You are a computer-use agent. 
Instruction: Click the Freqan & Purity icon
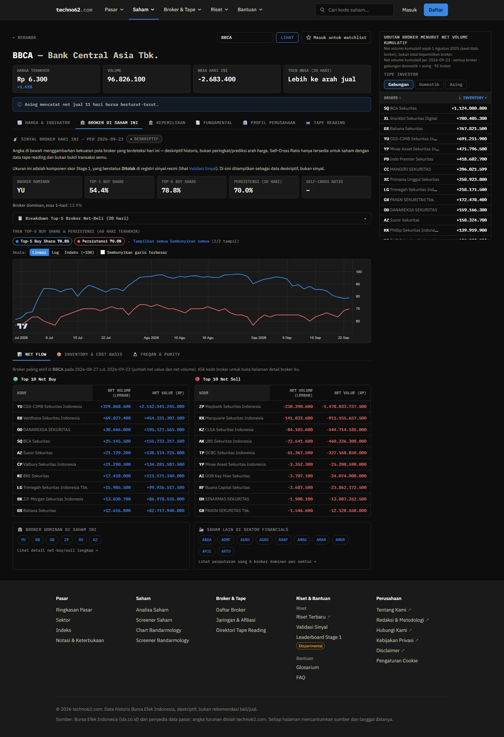point(135,354)
